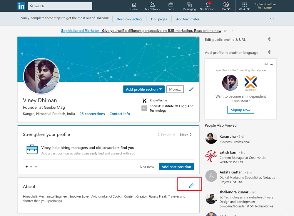
Task: Click the satish karn name link
Action: coord(228,152)
